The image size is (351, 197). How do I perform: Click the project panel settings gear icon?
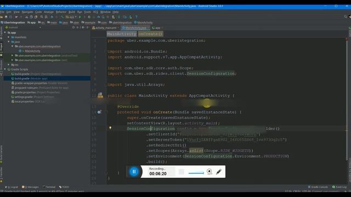click(x=82, y=27)
